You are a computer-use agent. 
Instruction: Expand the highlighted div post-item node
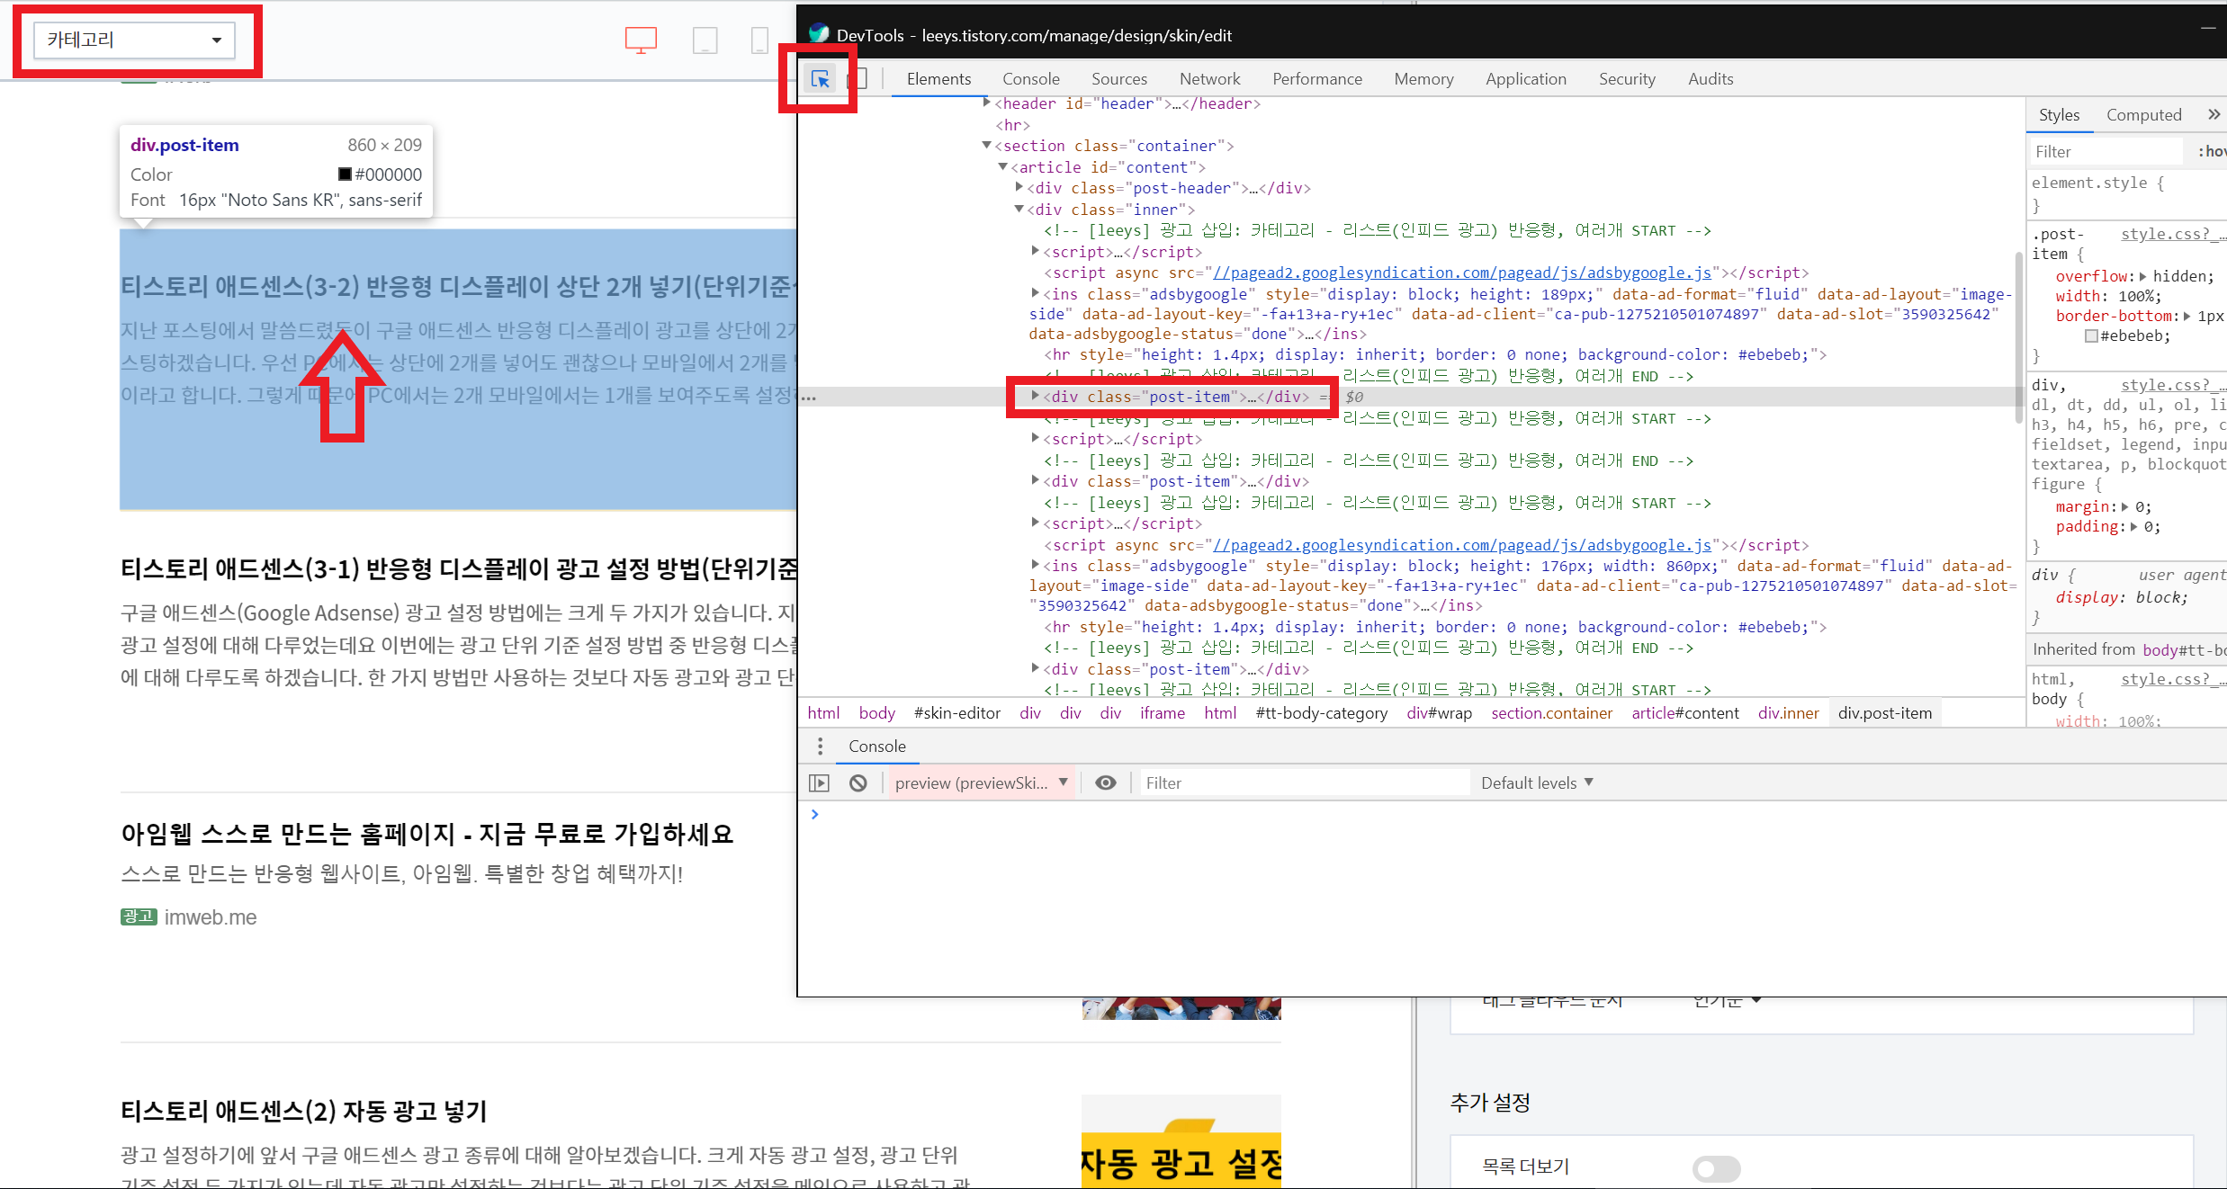[1036, 396]
